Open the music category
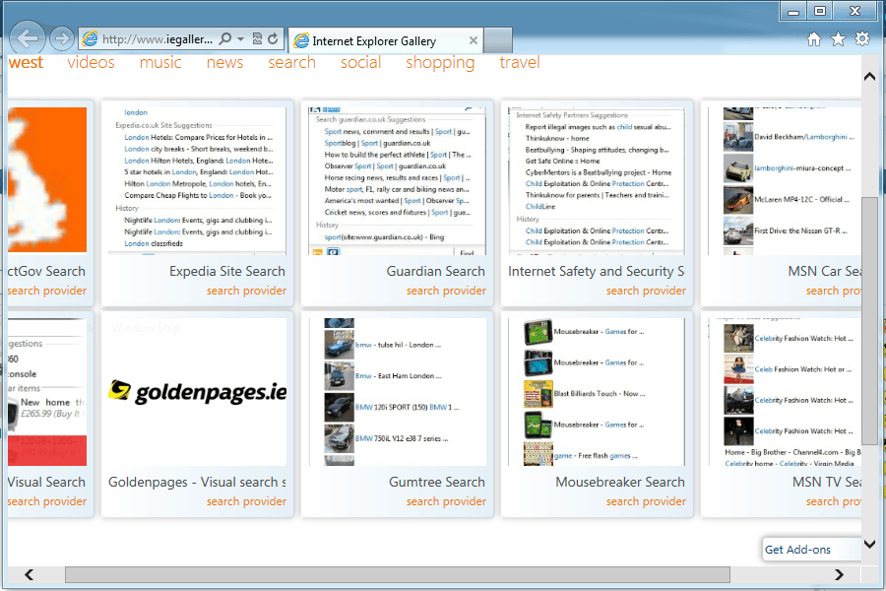 160,62
